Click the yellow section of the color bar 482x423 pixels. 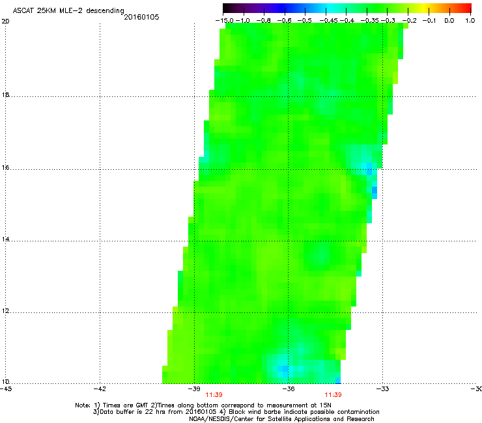pyautogui.click(x=426, y=8)
